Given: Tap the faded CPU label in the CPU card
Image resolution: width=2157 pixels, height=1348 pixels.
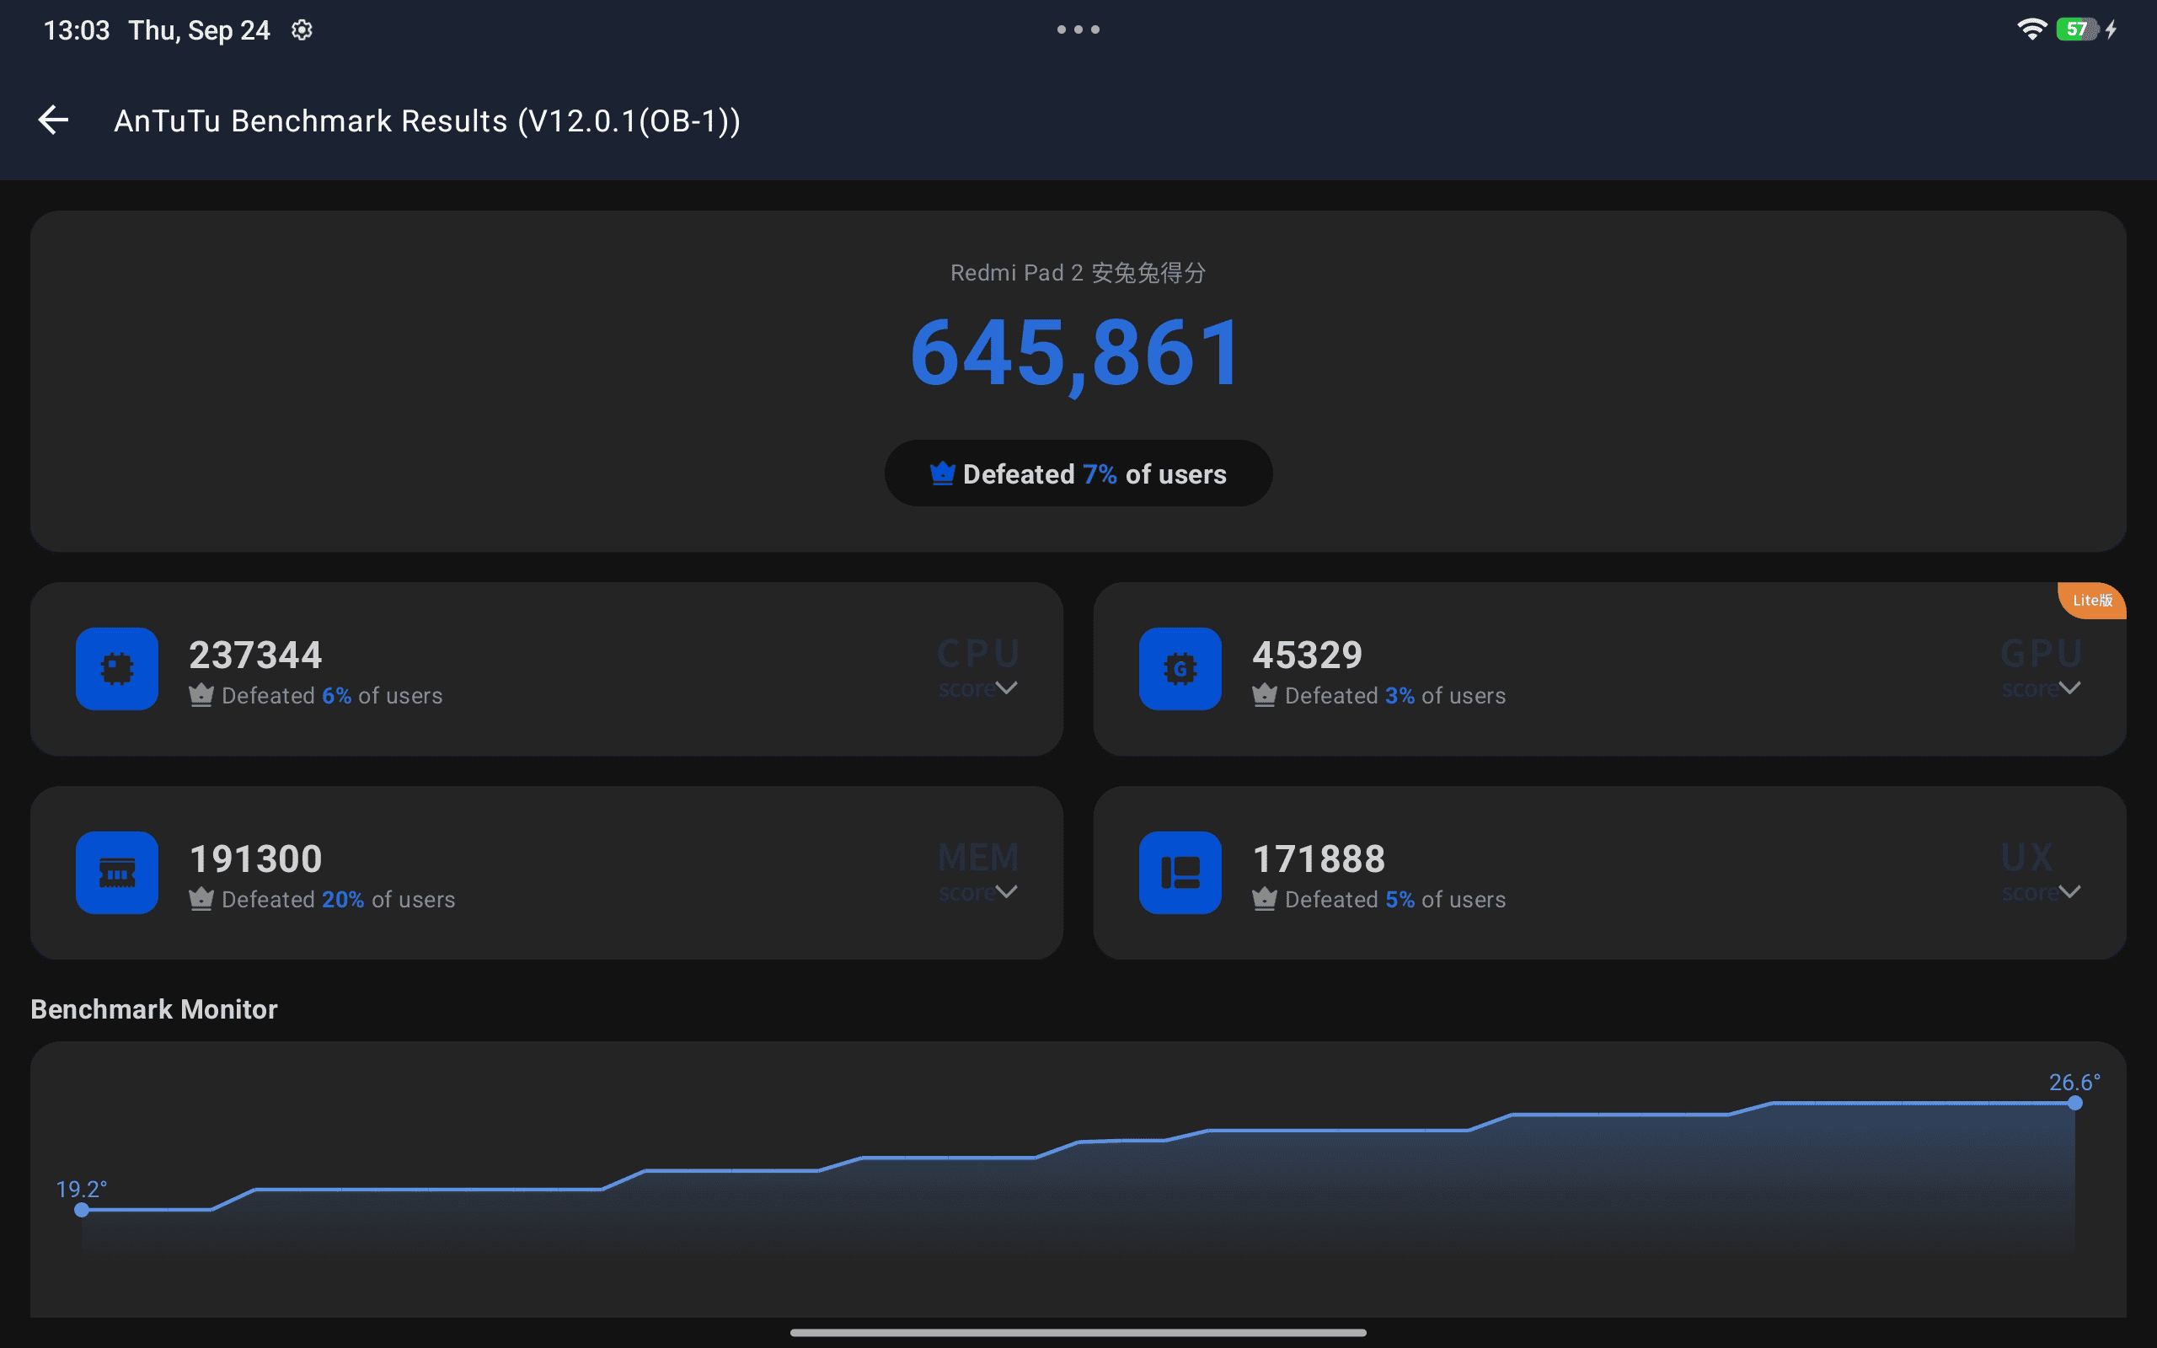Looking at the screenshot, I should click(977, 654).
